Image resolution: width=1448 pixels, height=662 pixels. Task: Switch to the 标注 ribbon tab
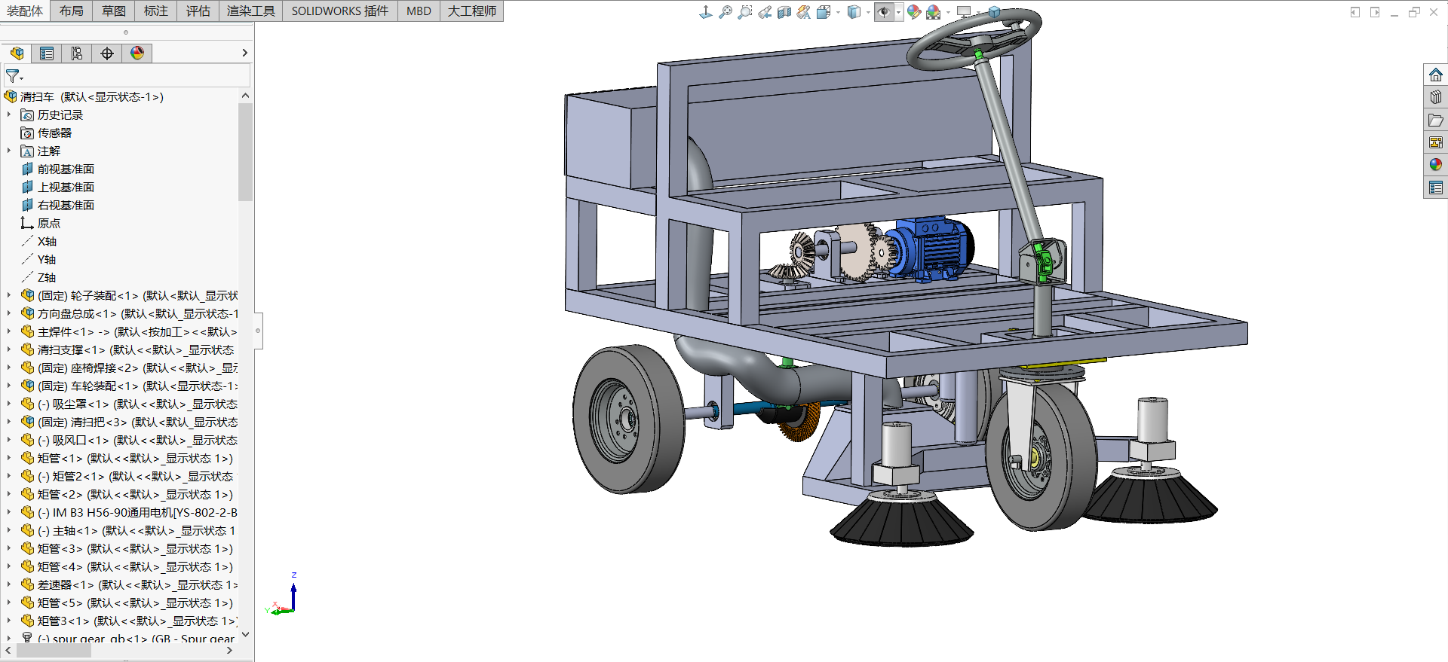tap(156, 11)
